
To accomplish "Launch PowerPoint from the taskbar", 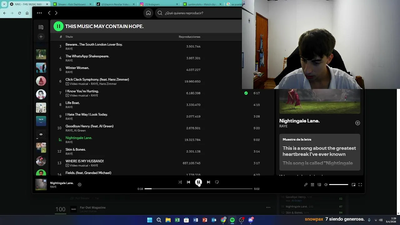I will point(205,220).
